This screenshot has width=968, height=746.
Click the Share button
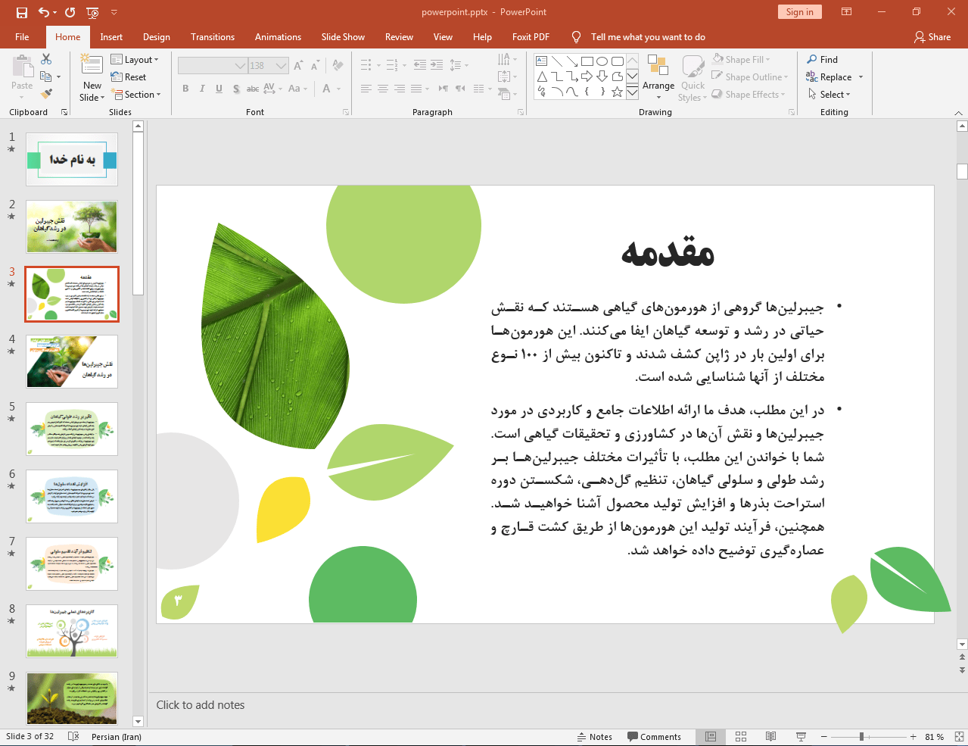pyautogui.click(x=932, y=37)
